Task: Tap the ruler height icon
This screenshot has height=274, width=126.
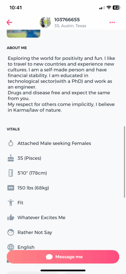Action: 11,173
